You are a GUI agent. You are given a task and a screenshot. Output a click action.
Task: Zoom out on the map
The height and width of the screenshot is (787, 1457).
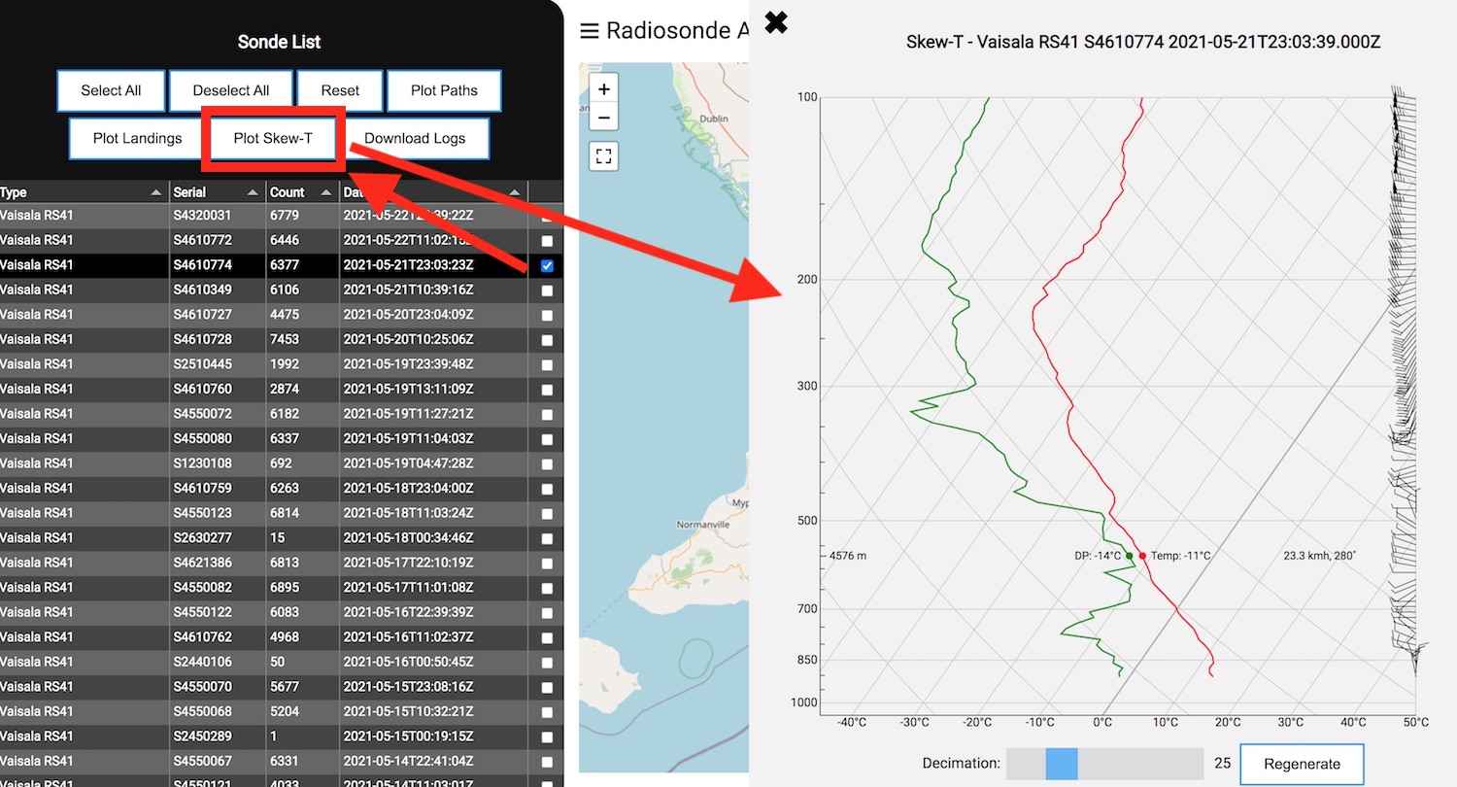click(603, 117)
